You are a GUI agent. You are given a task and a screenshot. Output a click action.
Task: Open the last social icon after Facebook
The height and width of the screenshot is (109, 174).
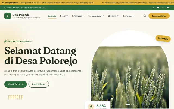168,8
